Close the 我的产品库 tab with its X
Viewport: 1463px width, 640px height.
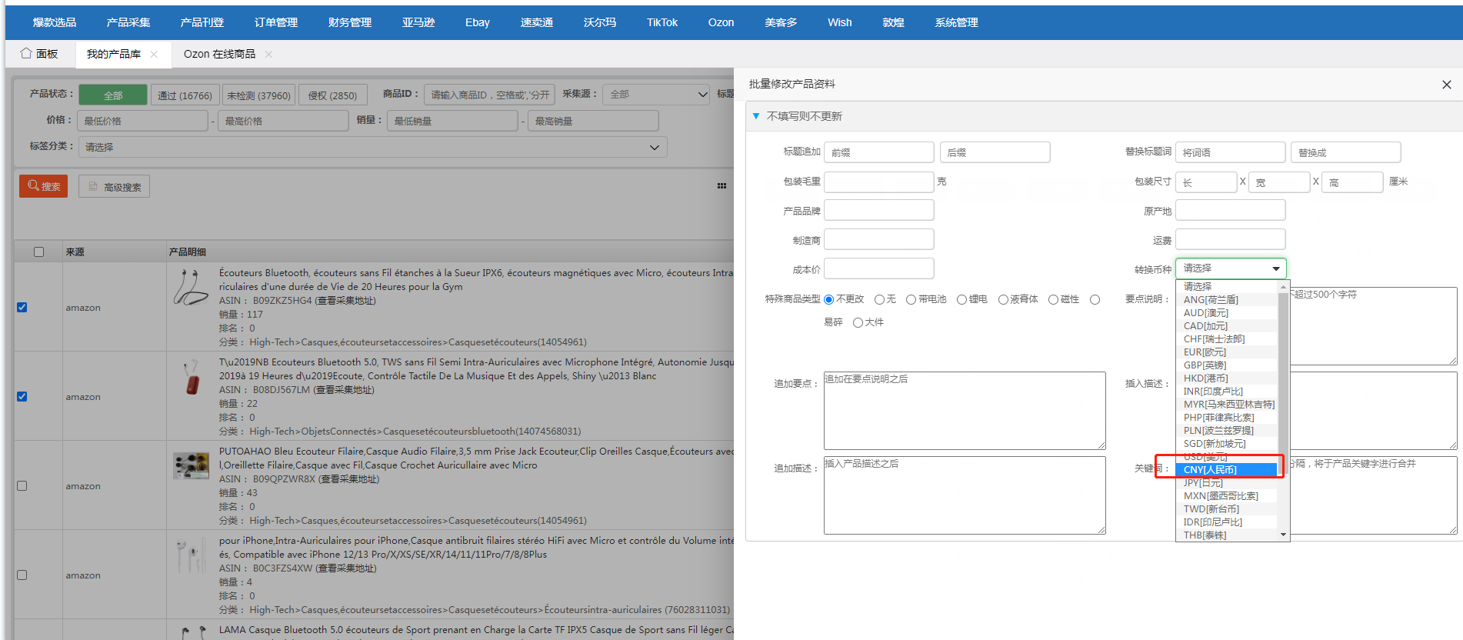click(x=154, y=54)
